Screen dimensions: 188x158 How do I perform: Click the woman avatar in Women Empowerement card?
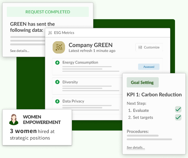(x=14, y=119)
